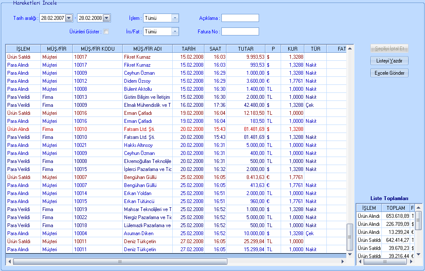
Task: Click the main table's scroll up arrow
Action: (350, 49)
